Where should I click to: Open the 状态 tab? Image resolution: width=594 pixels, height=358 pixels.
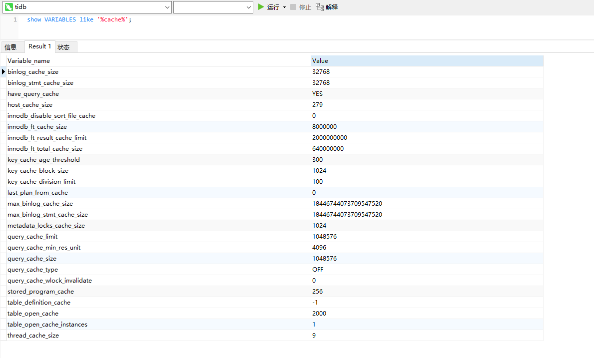tap(64, 47)
